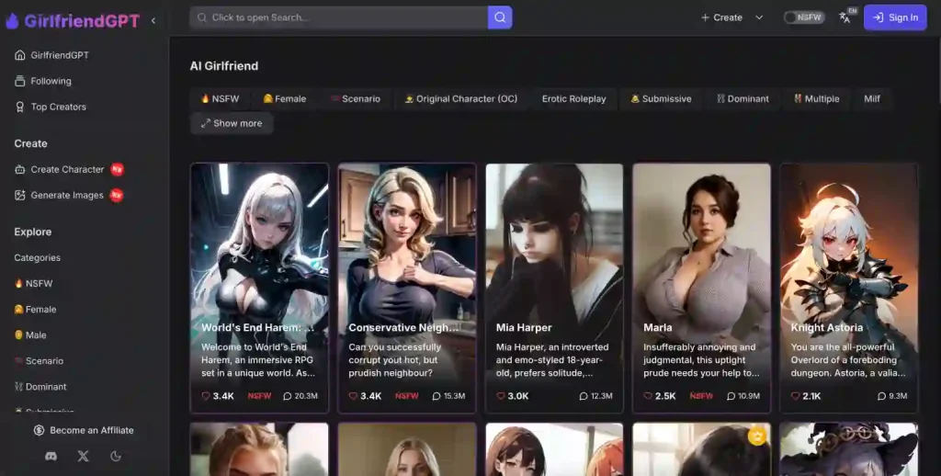Like Mia Harper heart icon

(501, 396)
